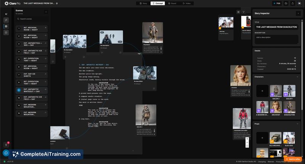Add a new prop with the plus tile

click(262, 138)
